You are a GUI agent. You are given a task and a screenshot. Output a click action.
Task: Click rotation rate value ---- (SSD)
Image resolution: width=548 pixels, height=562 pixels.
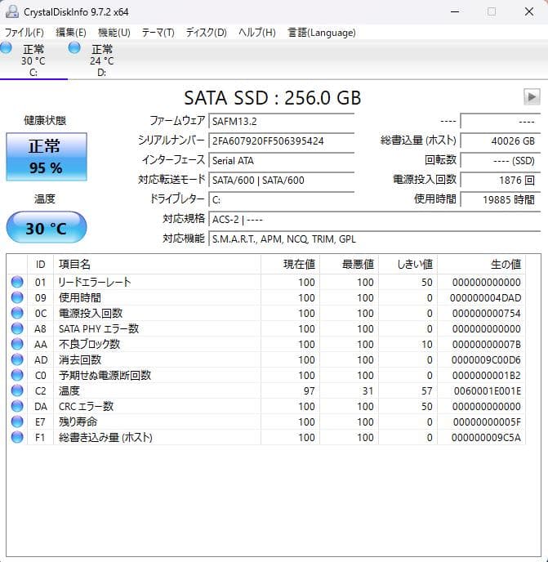pyautogui.click(x=501, y=160)
